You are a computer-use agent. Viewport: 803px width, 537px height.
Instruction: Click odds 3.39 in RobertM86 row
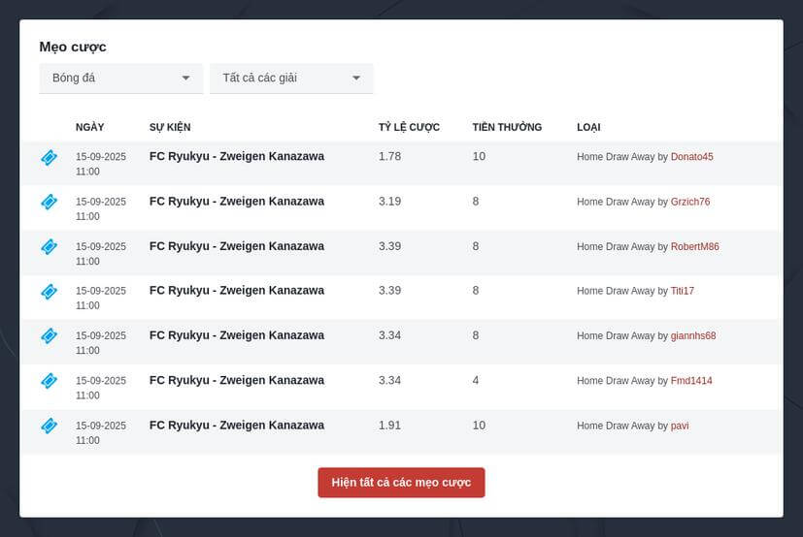coord(389,246)
